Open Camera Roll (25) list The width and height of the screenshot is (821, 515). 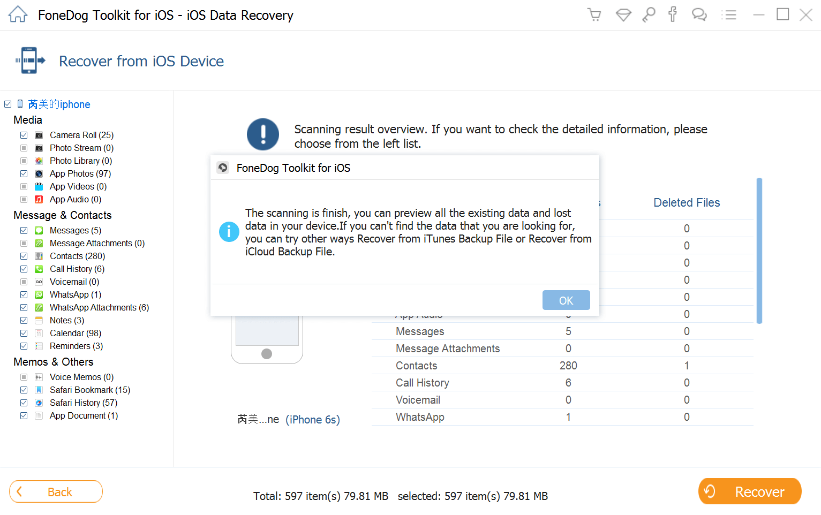coord(81,135)
